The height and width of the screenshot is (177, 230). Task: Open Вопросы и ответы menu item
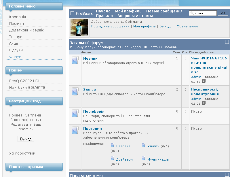[135, 16]
